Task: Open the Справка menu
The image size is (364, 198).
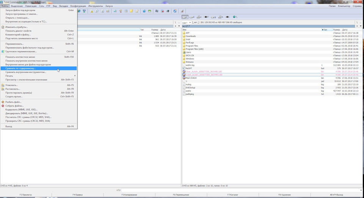Action: click(357, 6)
